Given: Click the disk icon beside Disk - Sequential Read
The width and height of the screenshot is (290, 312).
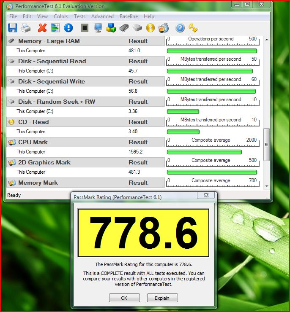Looking at the screenshot, I should tap(11, 61).
